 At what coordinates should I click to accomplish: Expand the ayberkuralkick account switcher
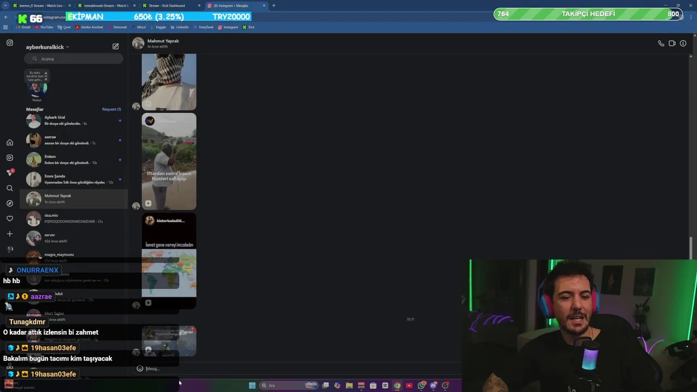click(x=47, y=47)
